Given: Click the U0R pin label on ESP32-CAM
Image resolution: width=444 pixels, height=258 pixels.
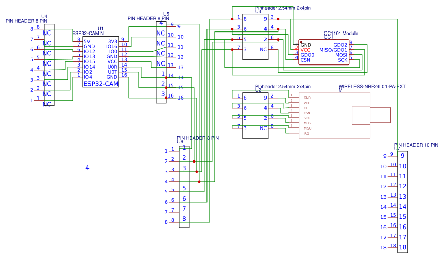Looking at the screenshot, I should (112, 67).
